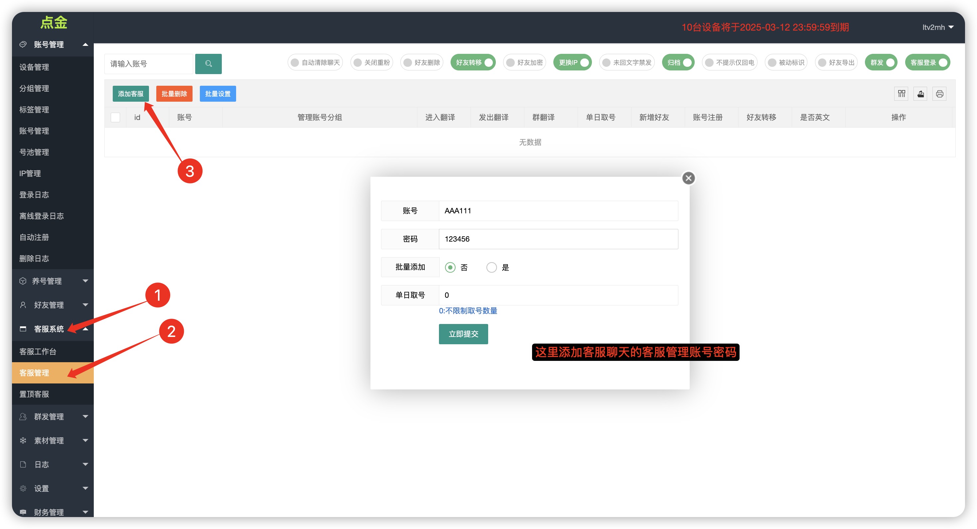Image resolution: width=977 pixels, height=529 pixels.
Task: Click the 素材管理 snowflake icon
Action: tap(23, 440)
